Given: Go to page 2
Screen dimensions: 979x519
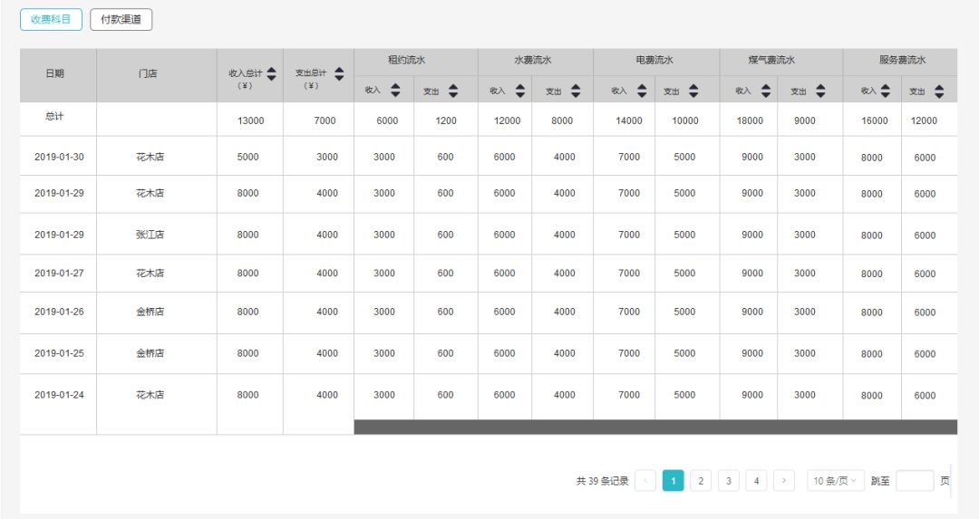Looking at the screenshot, I should [701, 481].
